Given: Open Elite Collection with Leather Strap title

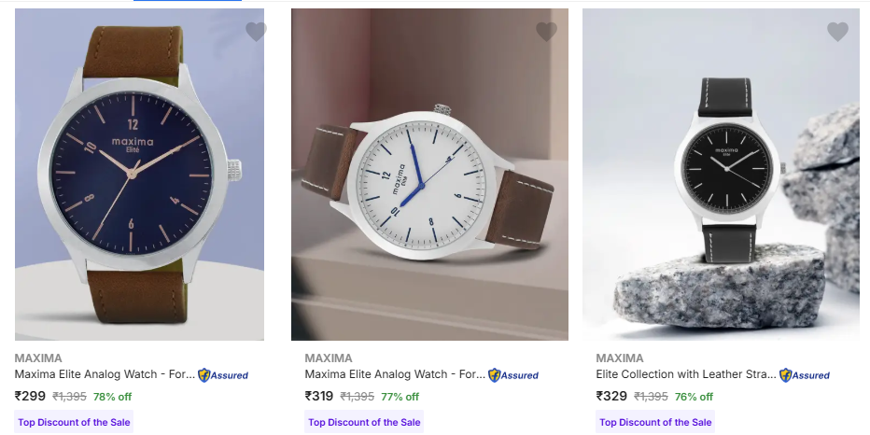Looking at the screenshot, I should (x=686, y=374).
